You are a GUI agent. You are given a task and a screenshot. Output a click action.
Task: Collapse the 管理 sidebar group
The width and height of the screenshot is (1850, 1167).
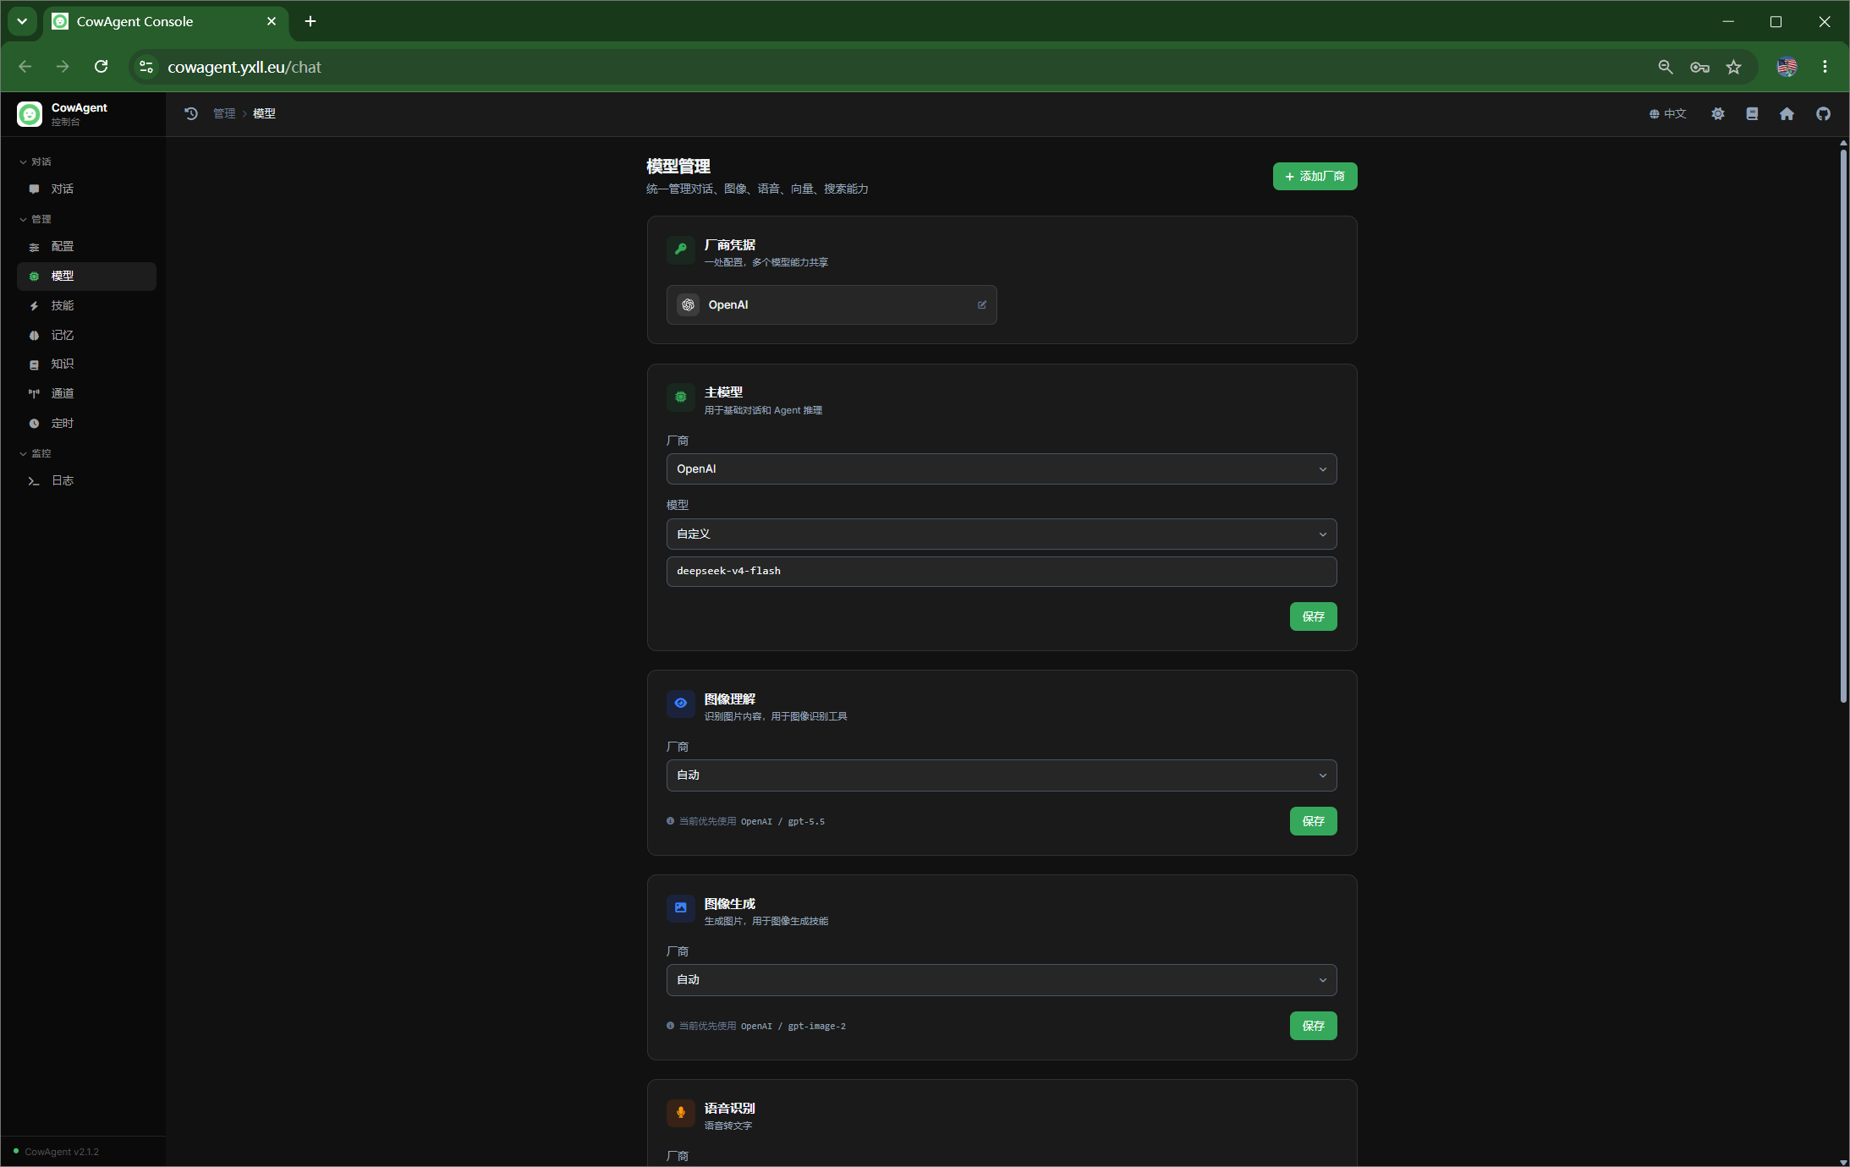pyautogui.click(x=36, y=219)
